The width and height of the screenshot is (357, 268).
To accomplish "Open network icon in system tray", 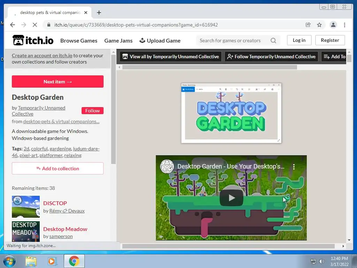I will click(313, 261).
